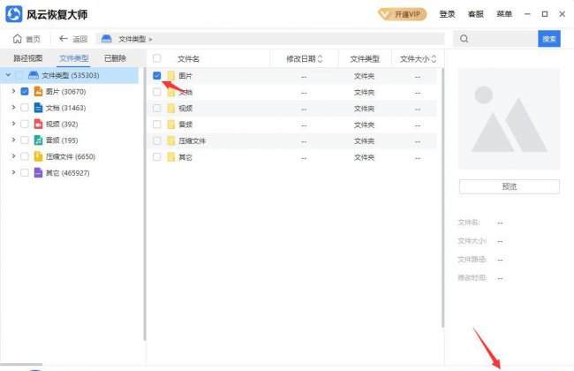Uncheck the 图片 checkbox in the file list
This screenshot has width=574, height=371.
point(156,75)
